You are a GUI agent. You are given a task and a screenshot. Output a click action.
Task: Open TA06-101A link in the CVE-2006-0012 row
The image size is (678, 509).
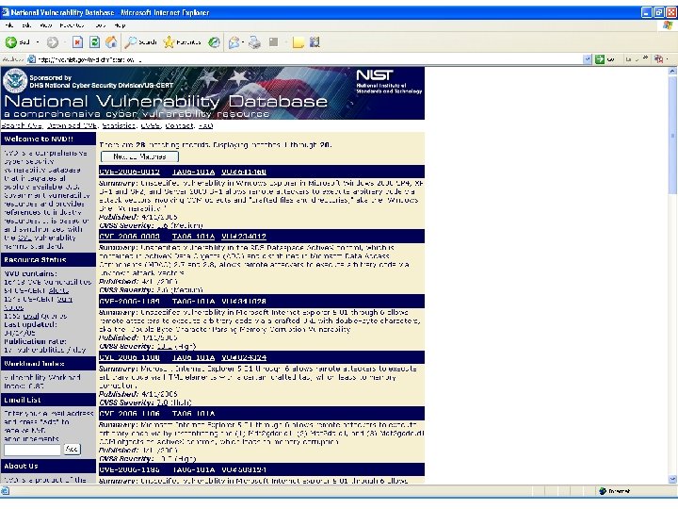193,172
